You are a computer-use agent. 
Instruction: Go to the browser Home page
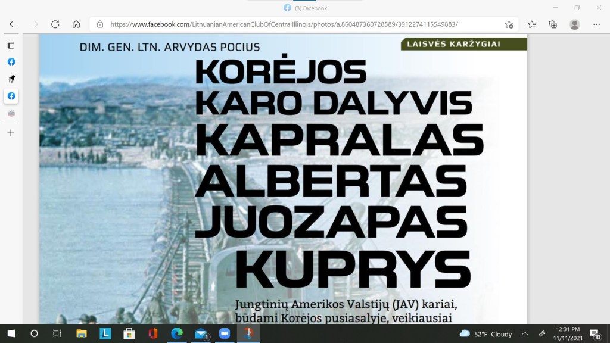(76, 24)
